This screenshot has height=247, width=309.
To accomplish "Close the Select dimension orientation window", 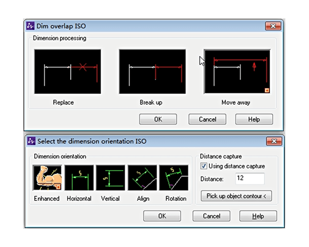I will click(274, 141).
